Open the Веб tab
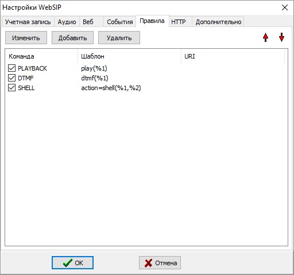294x275 pixels. pyautogui.click(x=91, y=22)
